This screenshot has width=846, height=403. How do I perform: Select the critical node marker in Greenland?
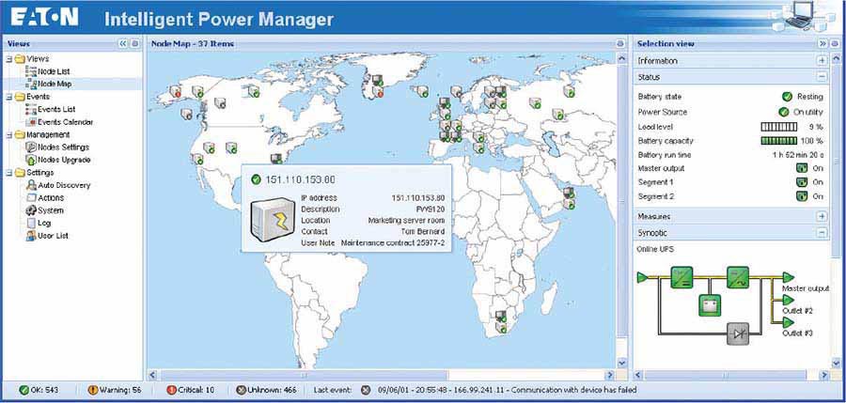pos(378,92)
